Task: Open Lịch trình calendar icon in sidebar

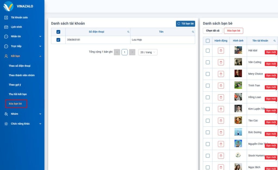Action: point(6,27)
